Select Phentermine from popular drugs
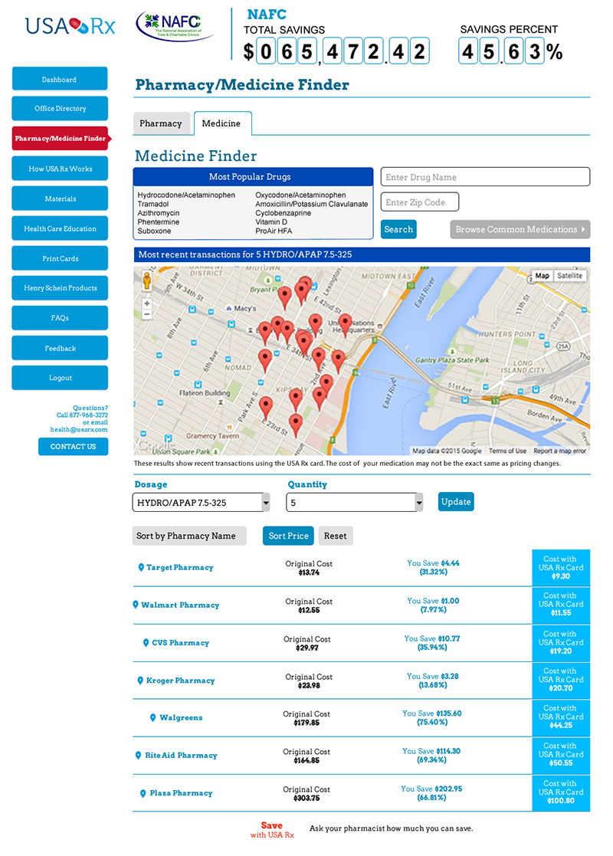 (159, 222)
